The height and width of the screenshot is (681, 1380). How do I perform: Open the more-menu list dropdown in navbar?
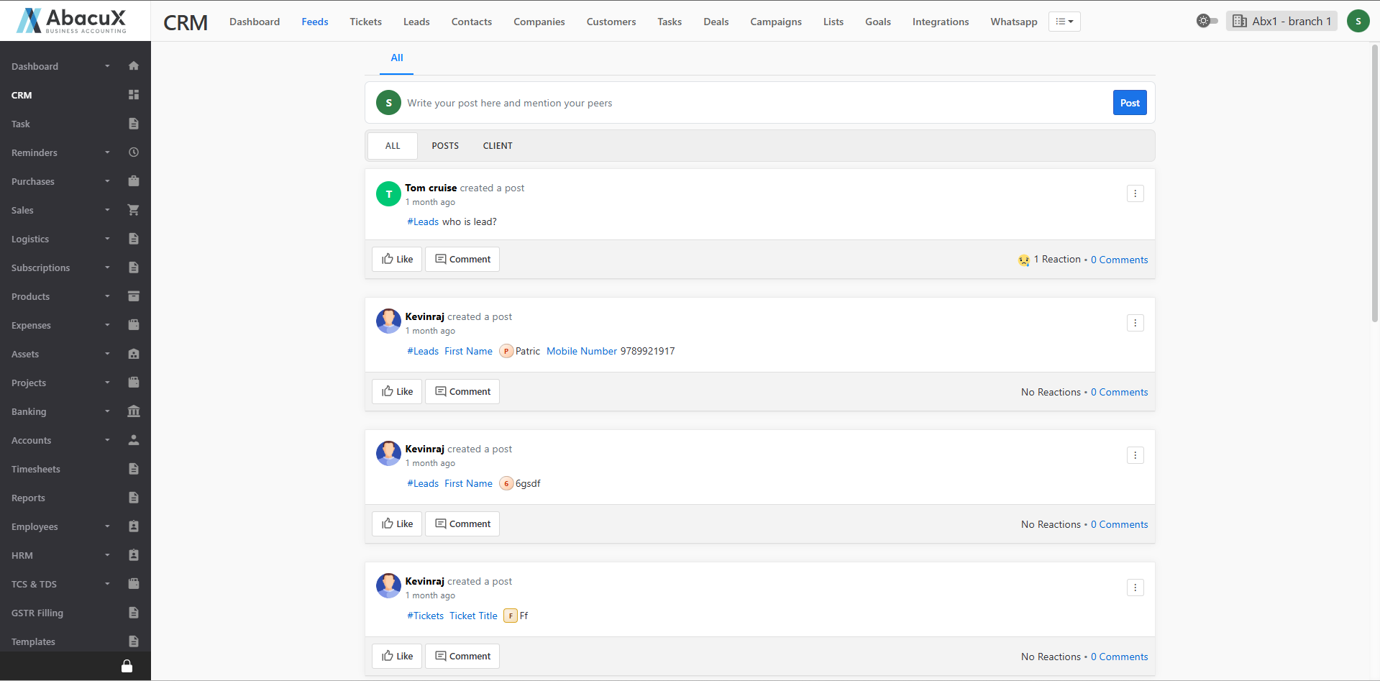coord(1064,22)
